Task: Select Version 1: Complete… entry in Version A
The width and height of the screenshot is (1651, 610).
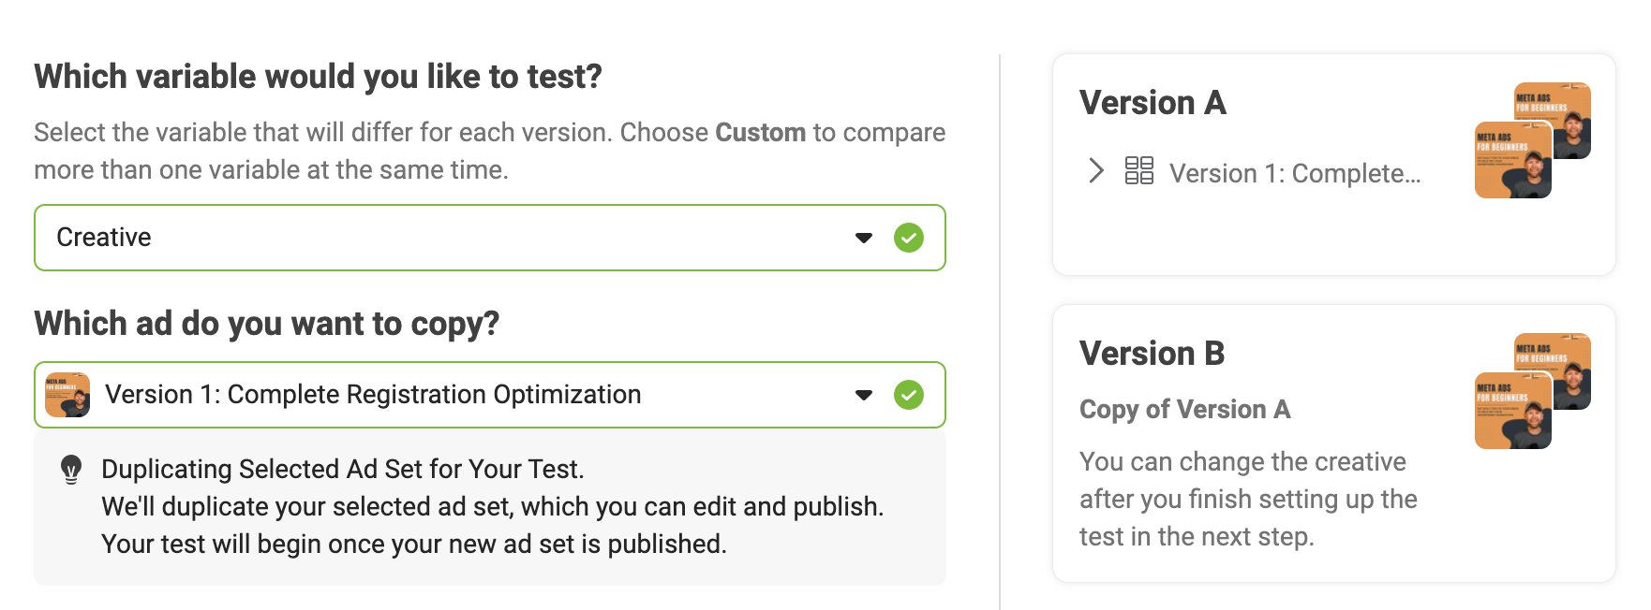Action: [x=1295, y=174]
